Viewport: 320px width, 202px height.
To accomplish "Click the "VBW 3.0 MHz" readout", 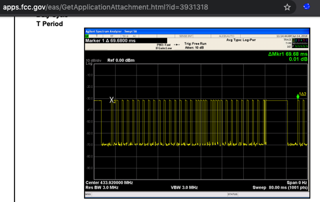I will [184, 188].
